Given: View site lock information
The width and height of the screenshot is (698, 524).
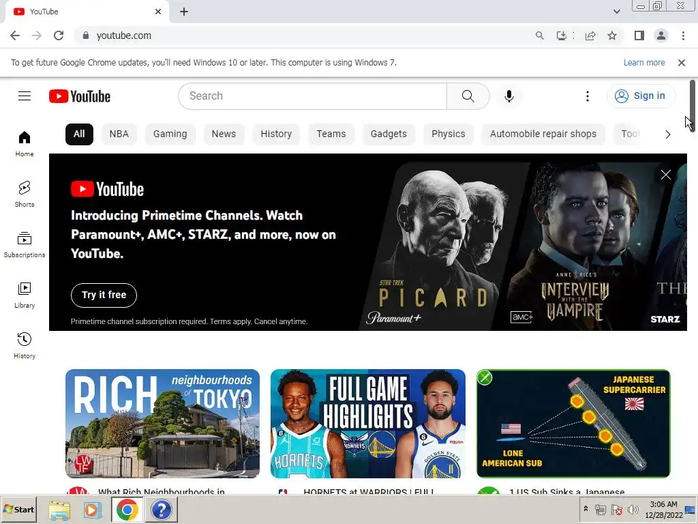Looking at the screenshot, I should coord(86,35).
